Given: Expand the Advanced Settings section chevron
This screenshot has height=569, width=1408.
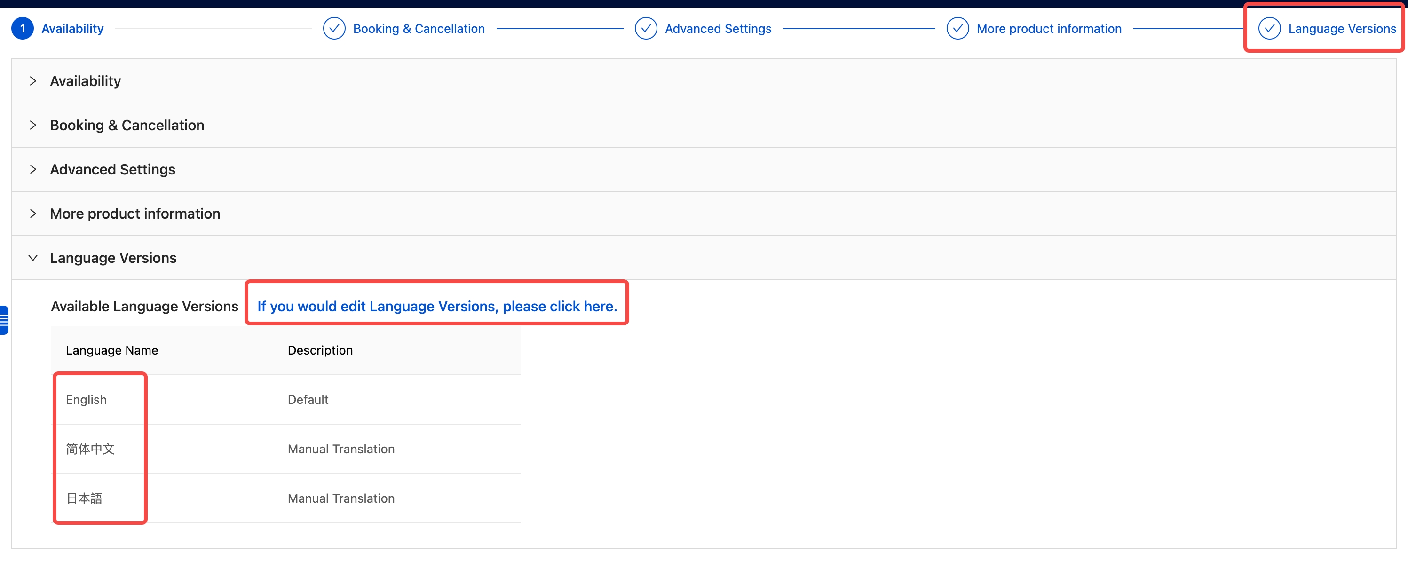Looking at the screenshot, I should tap(33, 169).
